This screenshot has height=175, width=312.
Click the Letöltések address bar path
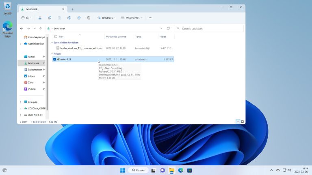click(59, 29)
